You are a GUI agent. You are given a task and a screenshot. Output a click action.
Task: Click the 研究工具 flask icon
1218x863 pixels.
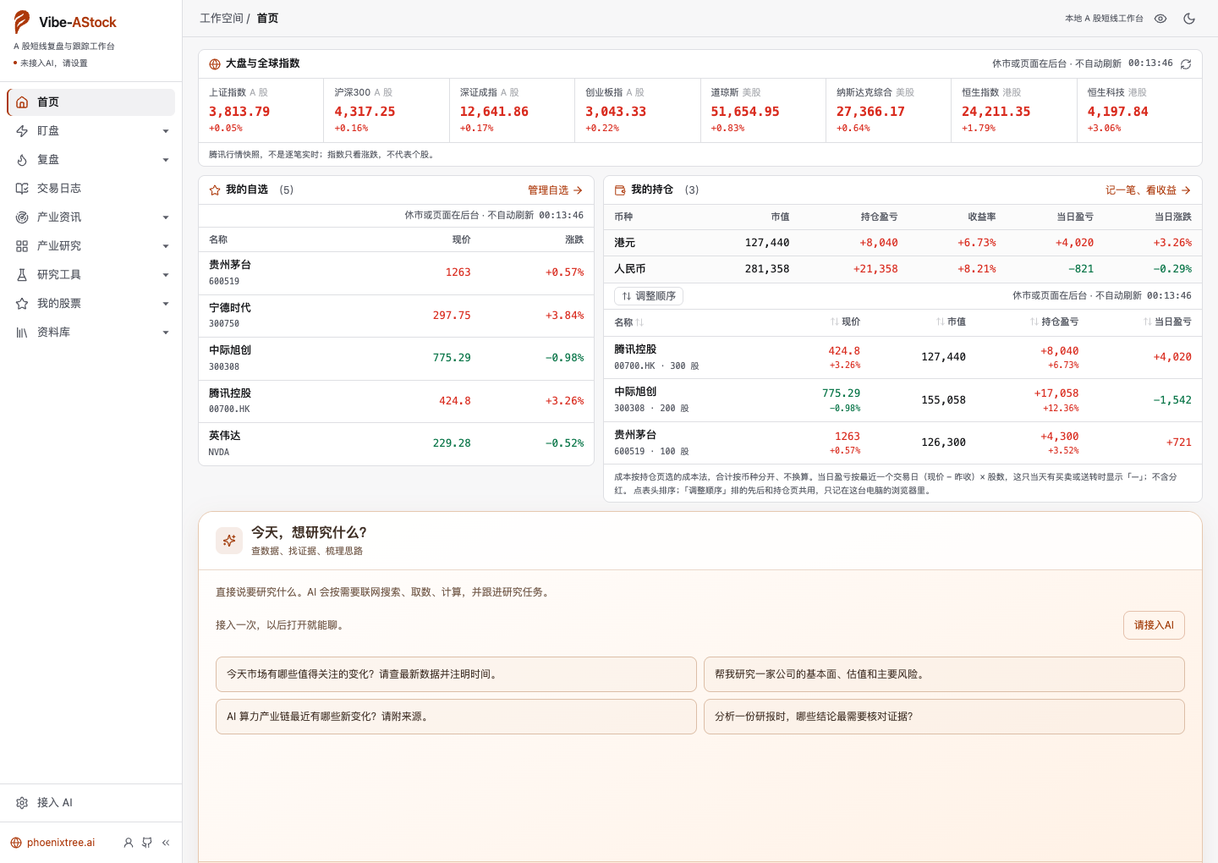[22, 275]
